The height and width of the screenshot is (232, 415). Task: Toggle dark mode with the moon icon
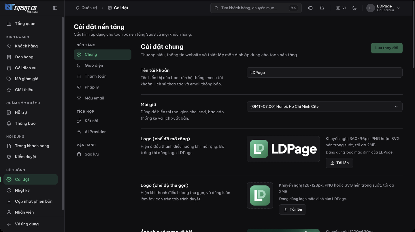pos(354,8)
